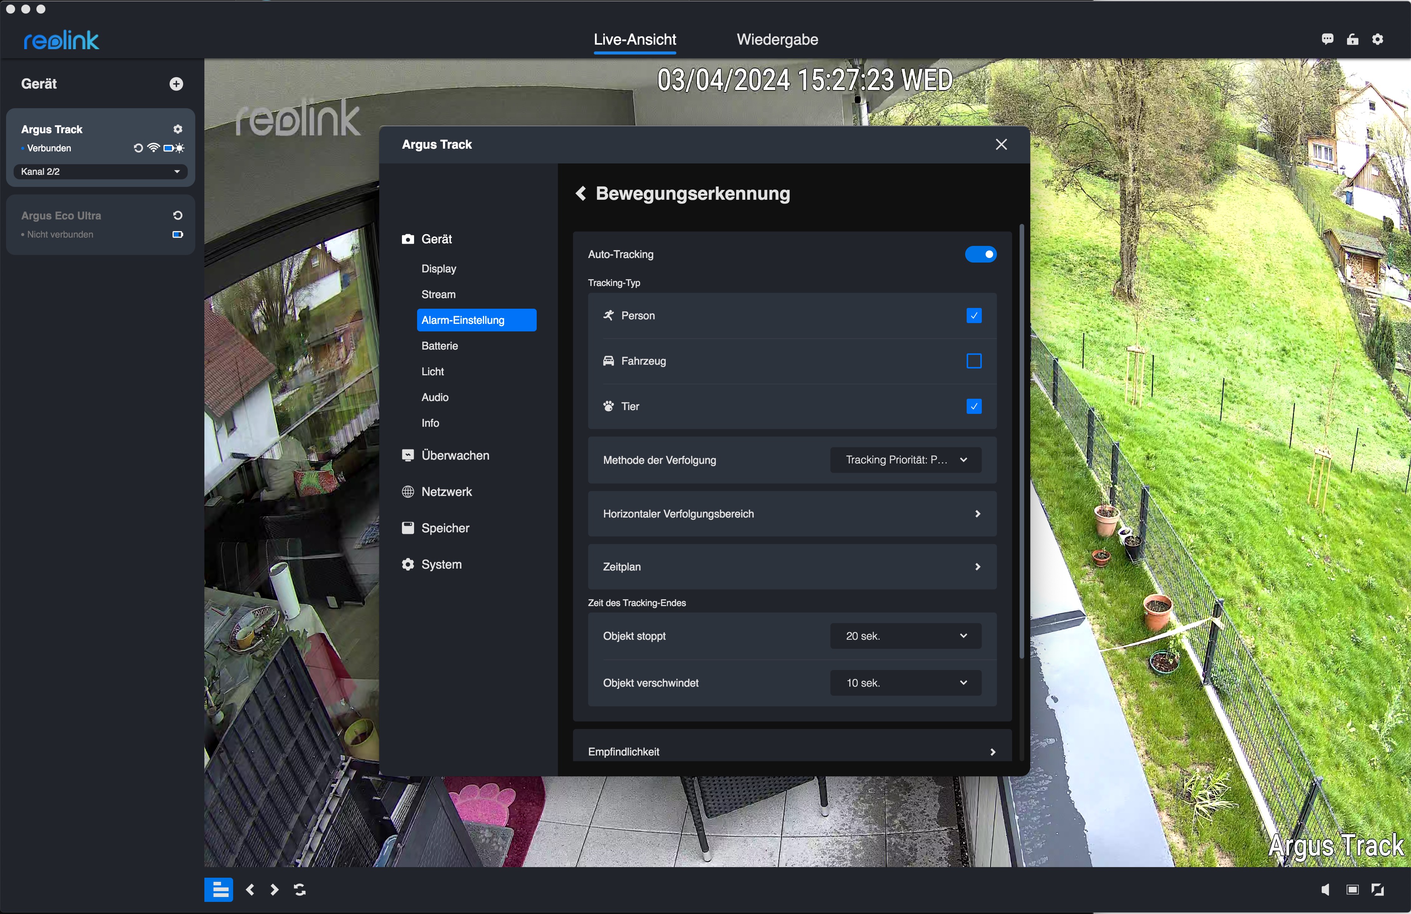Disable the Auto-Tracking switch
Viewport: 1411px width, 914px height.
point(981,254)
